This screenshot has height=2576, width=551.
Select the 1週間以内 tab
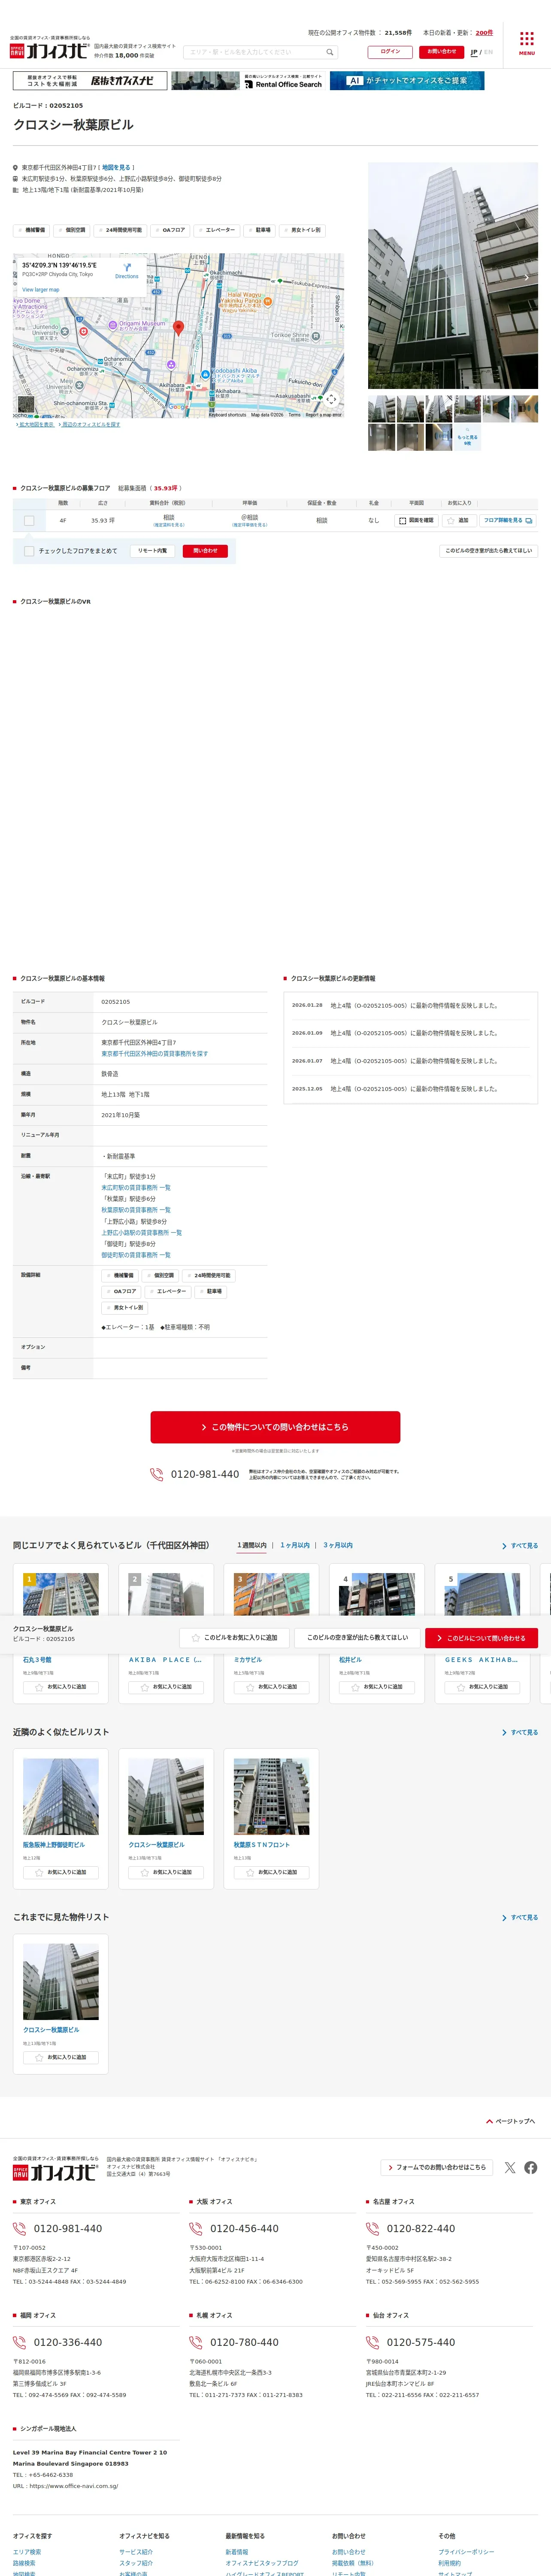click(252, 1545)
